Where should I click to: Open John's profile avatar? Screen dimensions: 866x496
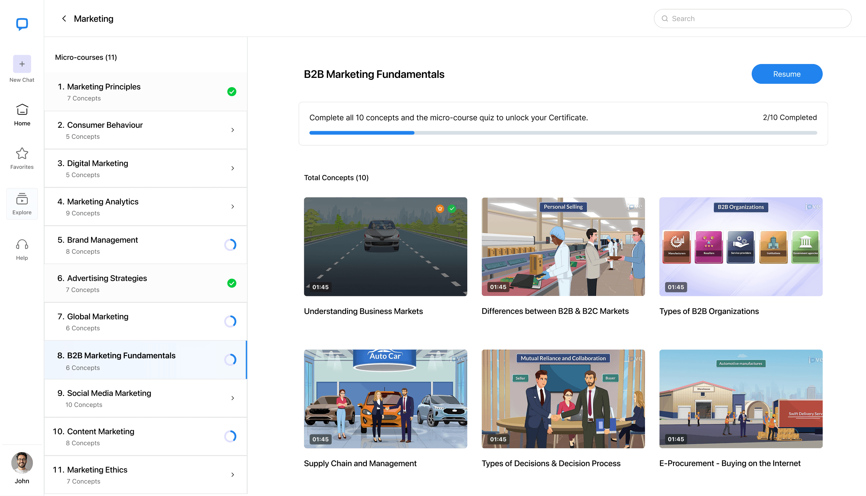[x=22, y=462]
